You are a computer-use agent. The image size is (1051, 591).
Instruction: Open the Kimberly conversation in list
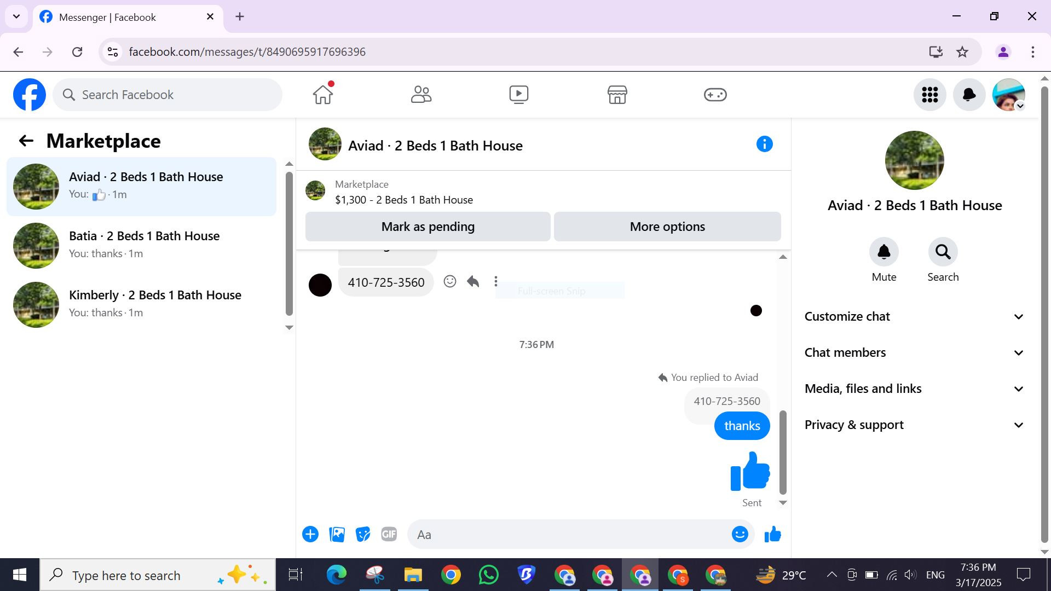141,305
